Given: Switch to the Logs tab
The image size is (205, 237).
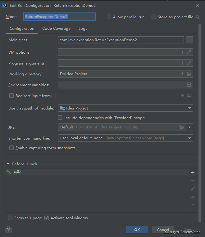Looking at the screenshot, I should pyautogui.click(x=83, y=29).
